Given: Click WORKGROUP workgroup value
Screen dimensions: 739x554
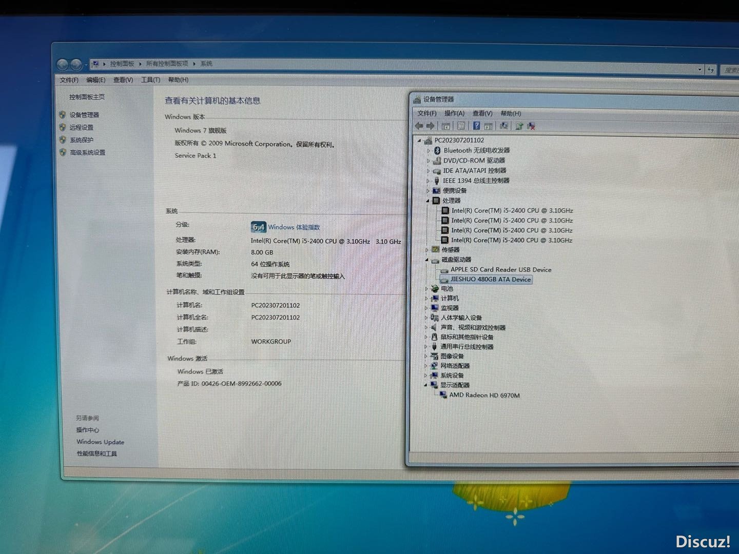Looking at the screenshot, I should (271, 341).
